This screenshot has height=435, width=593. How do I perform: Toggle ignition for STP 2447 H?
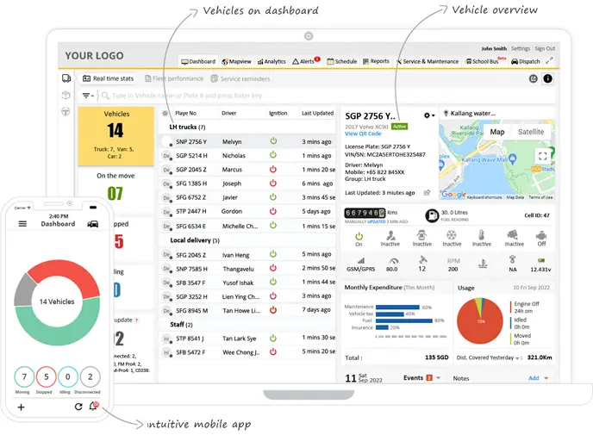[272, 211]
